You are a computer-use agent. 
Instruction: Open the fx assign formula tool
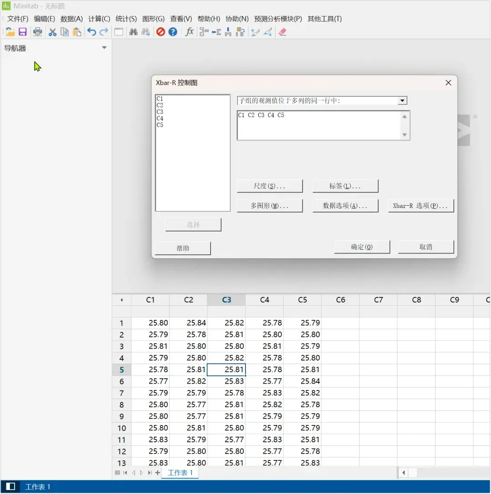pyautogui.click(x=189, y=32)
